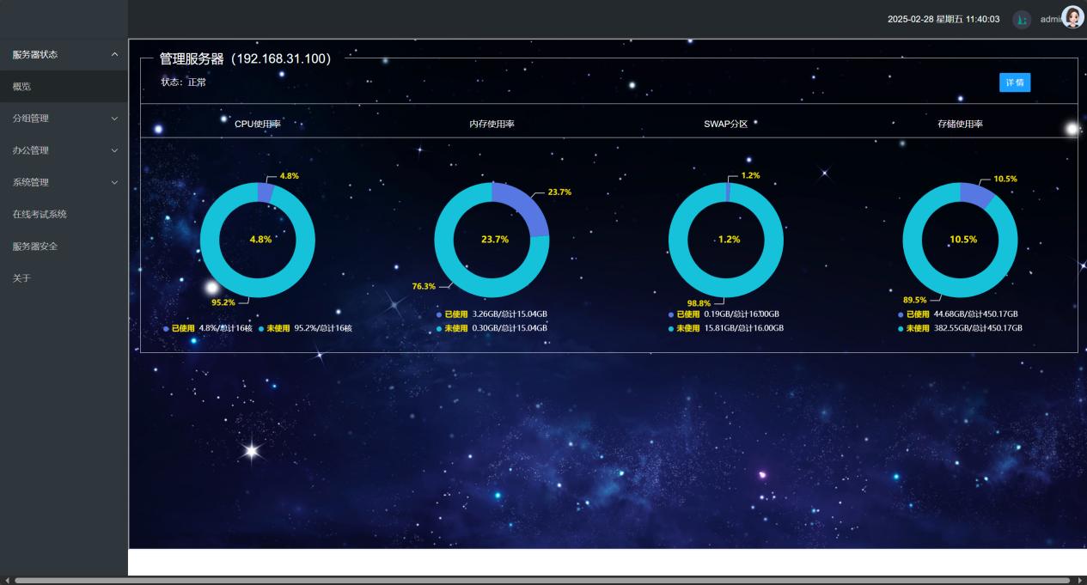The width and height of the screenshot is (1087, 585).
Task: Click the 内存使用率 column header
Action: pos(492,124)
